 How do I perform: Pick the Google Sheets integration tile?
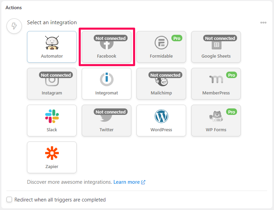coord(216,47)
